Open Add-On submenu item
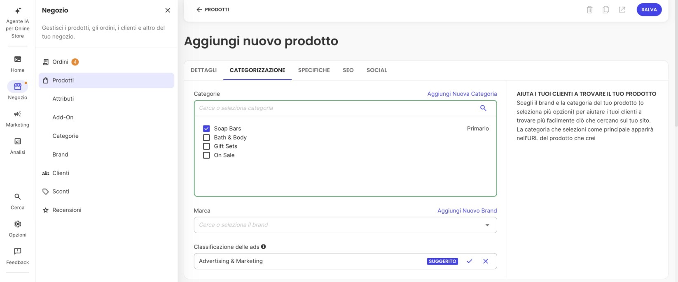This screenshot has width=678, height=282. [x=63, y=118]
